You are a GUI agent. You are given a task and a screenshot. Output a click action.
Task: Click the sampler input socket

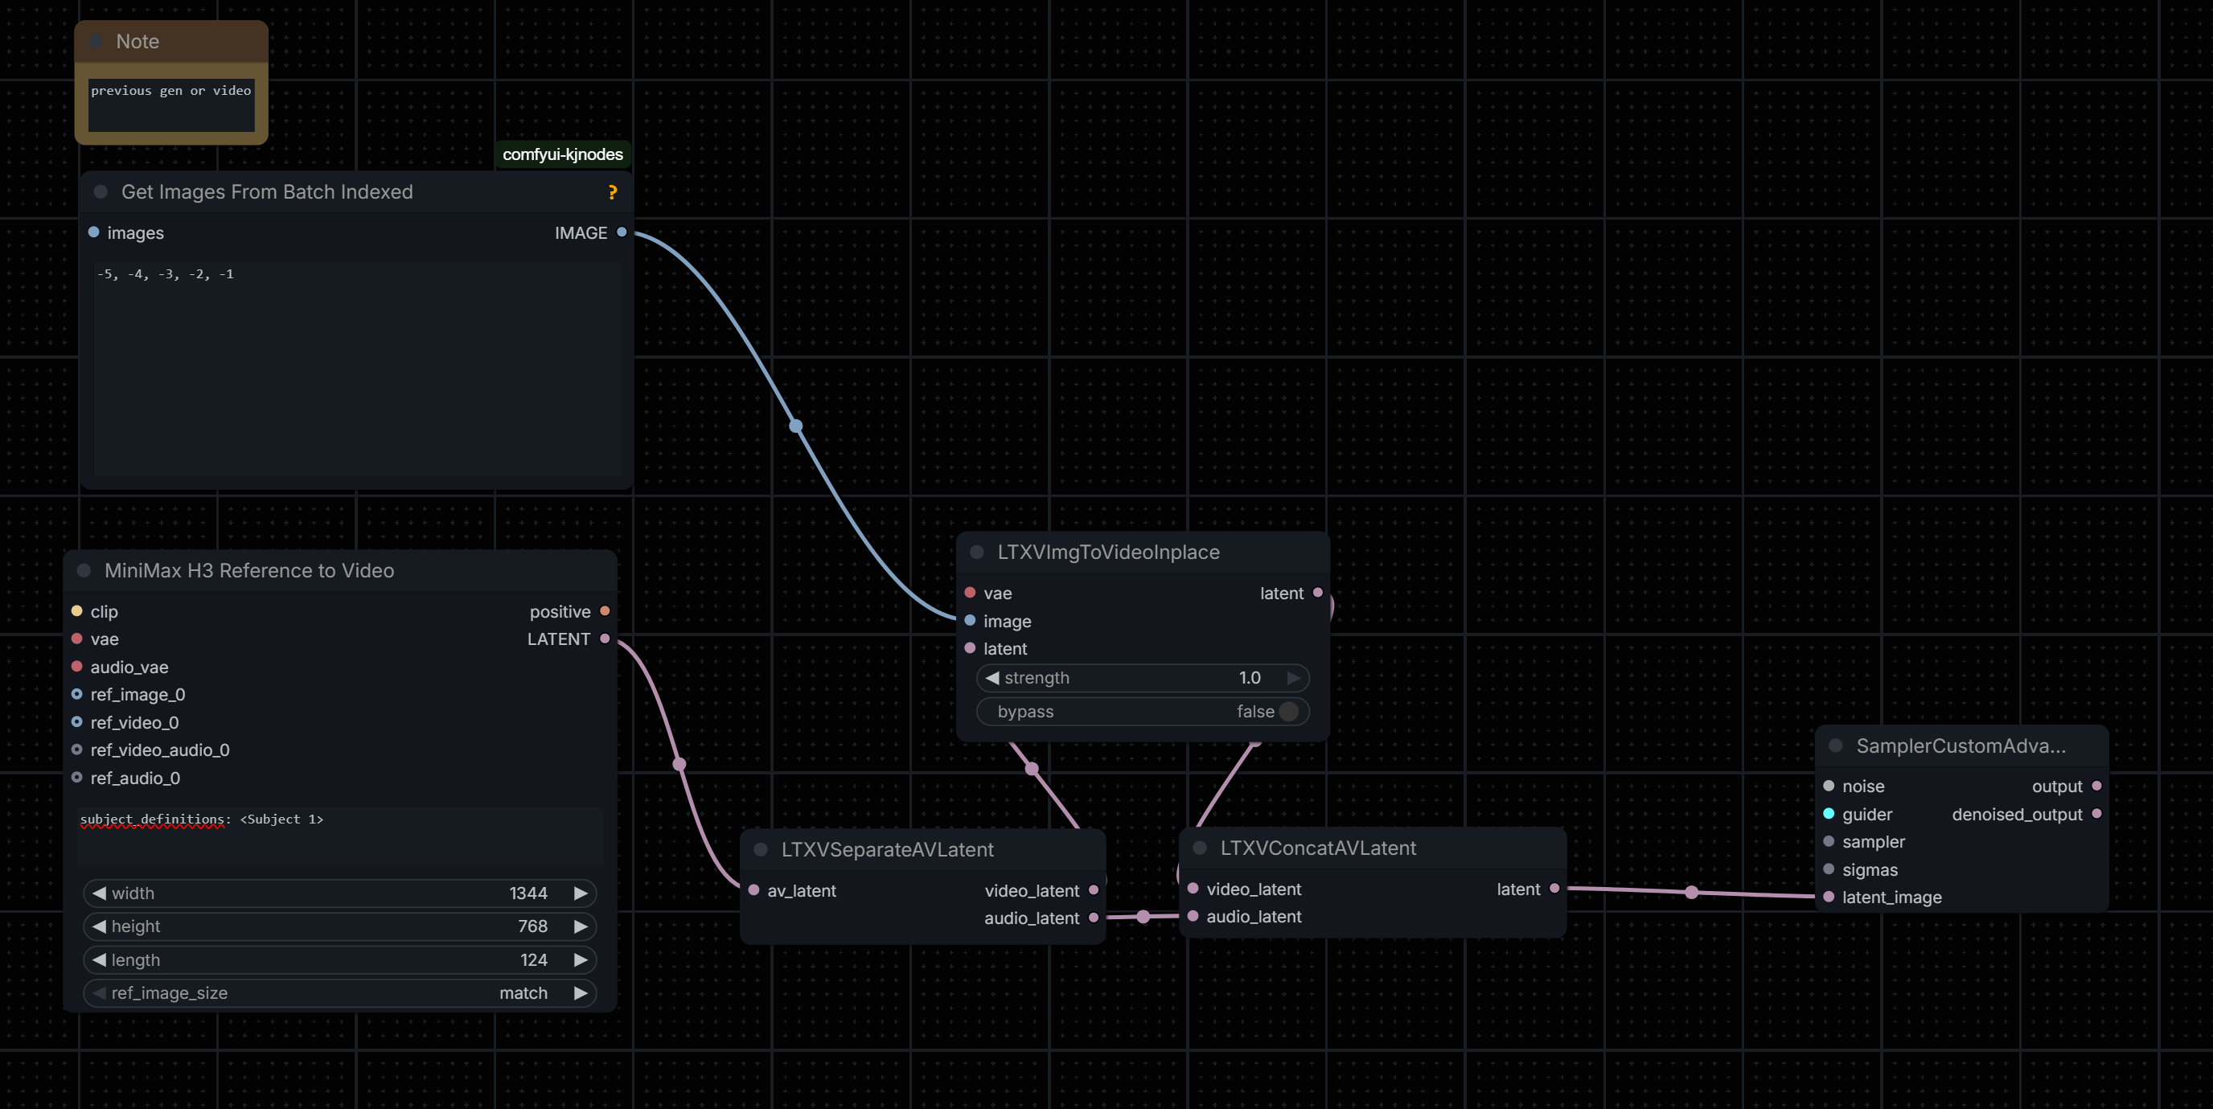1829,841
